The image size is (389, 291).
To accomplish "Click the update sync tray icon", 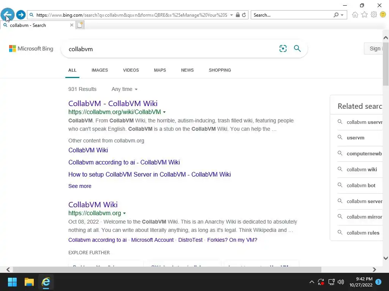I will pos(321,282).
